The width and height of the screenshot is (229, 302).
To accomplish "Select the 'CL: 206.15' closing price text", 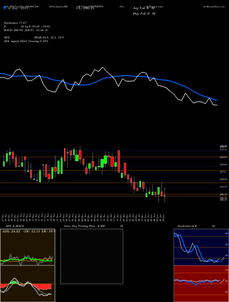I will 85,8.
